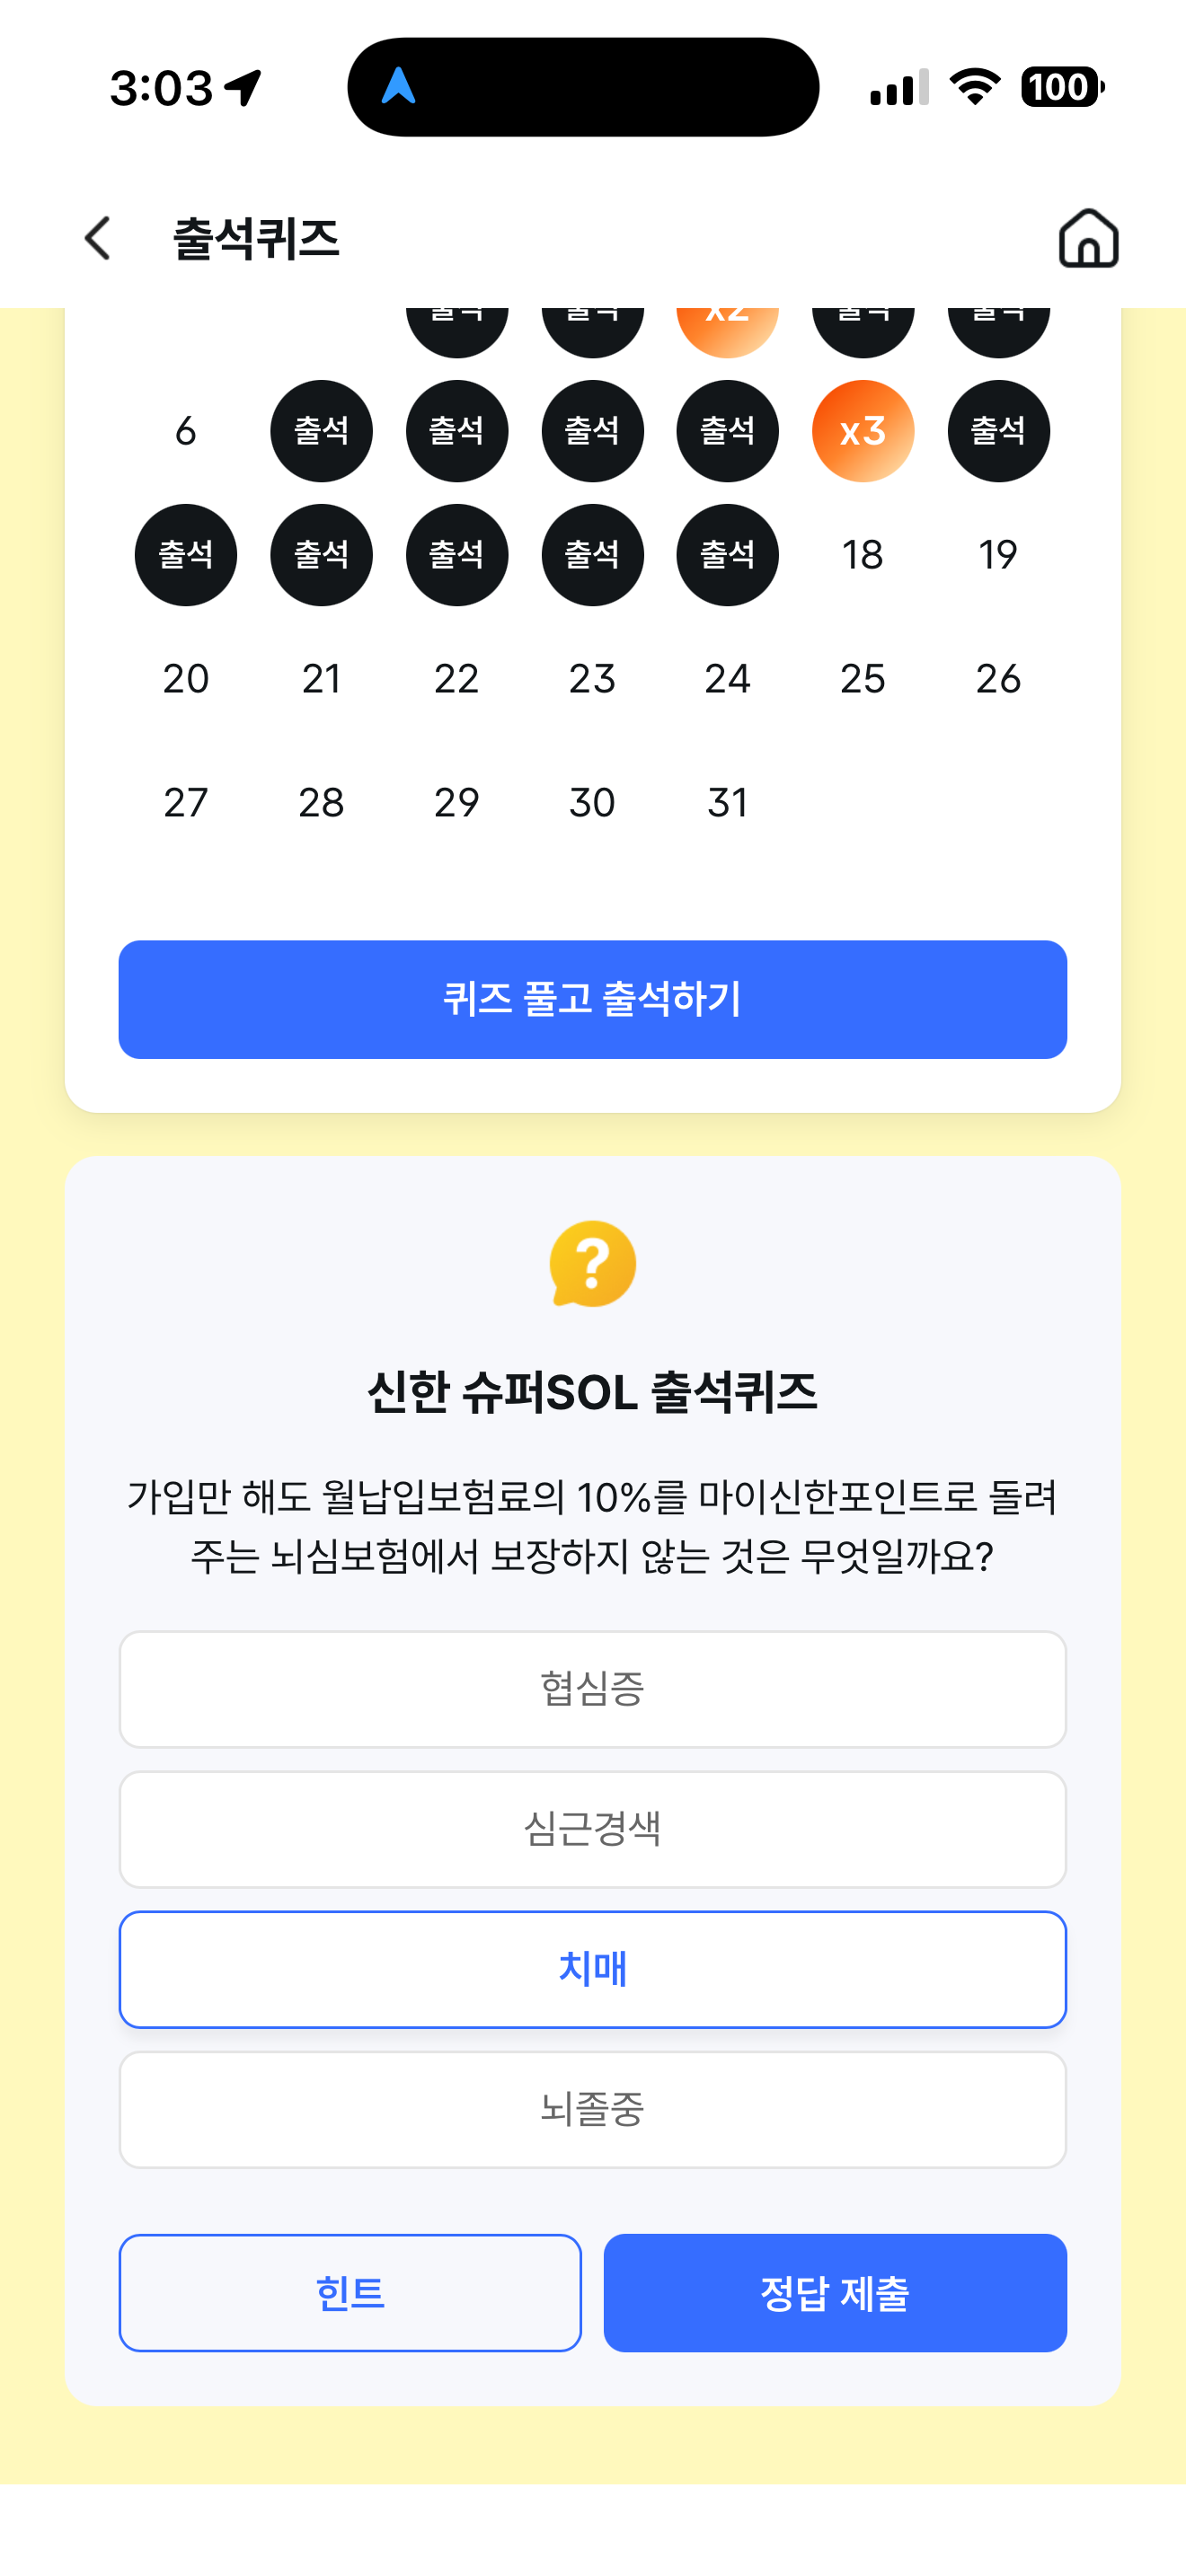Screen dimensions: 1186x2576
Task: Tap the yellow question mark bubble icon
Action: click(593, 1264)
